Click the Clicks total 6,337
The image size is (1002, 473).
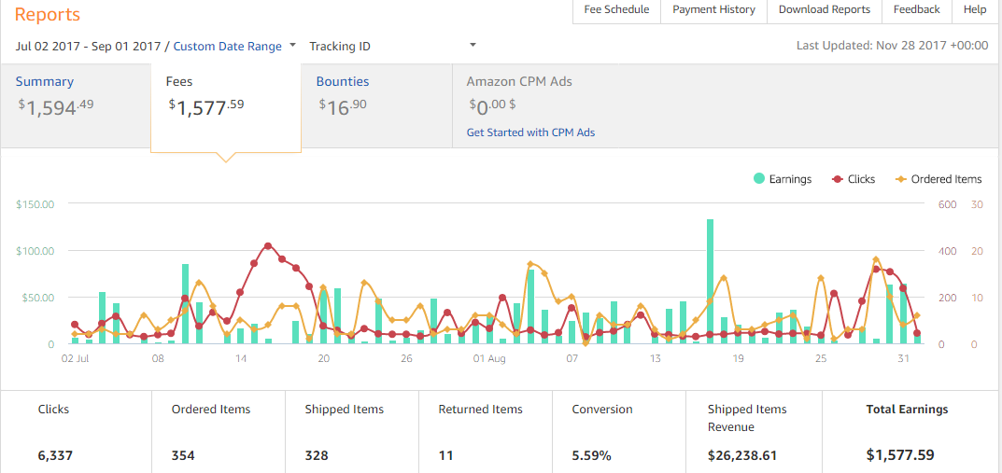(55, 456)
